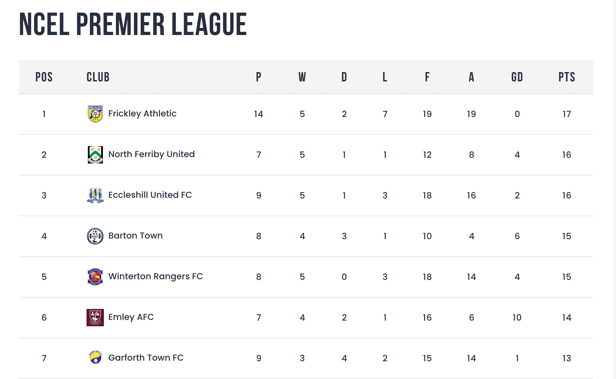Viewport: 616px width, 379px height.
Task: Open the Barton Town team page
Action: click(135, 236)
